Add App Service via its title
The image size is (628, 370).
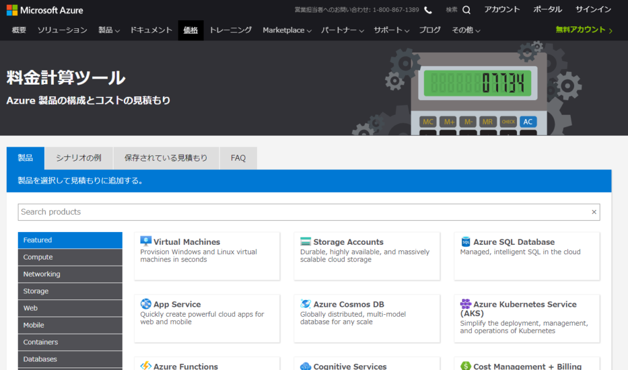coord(177,304)
